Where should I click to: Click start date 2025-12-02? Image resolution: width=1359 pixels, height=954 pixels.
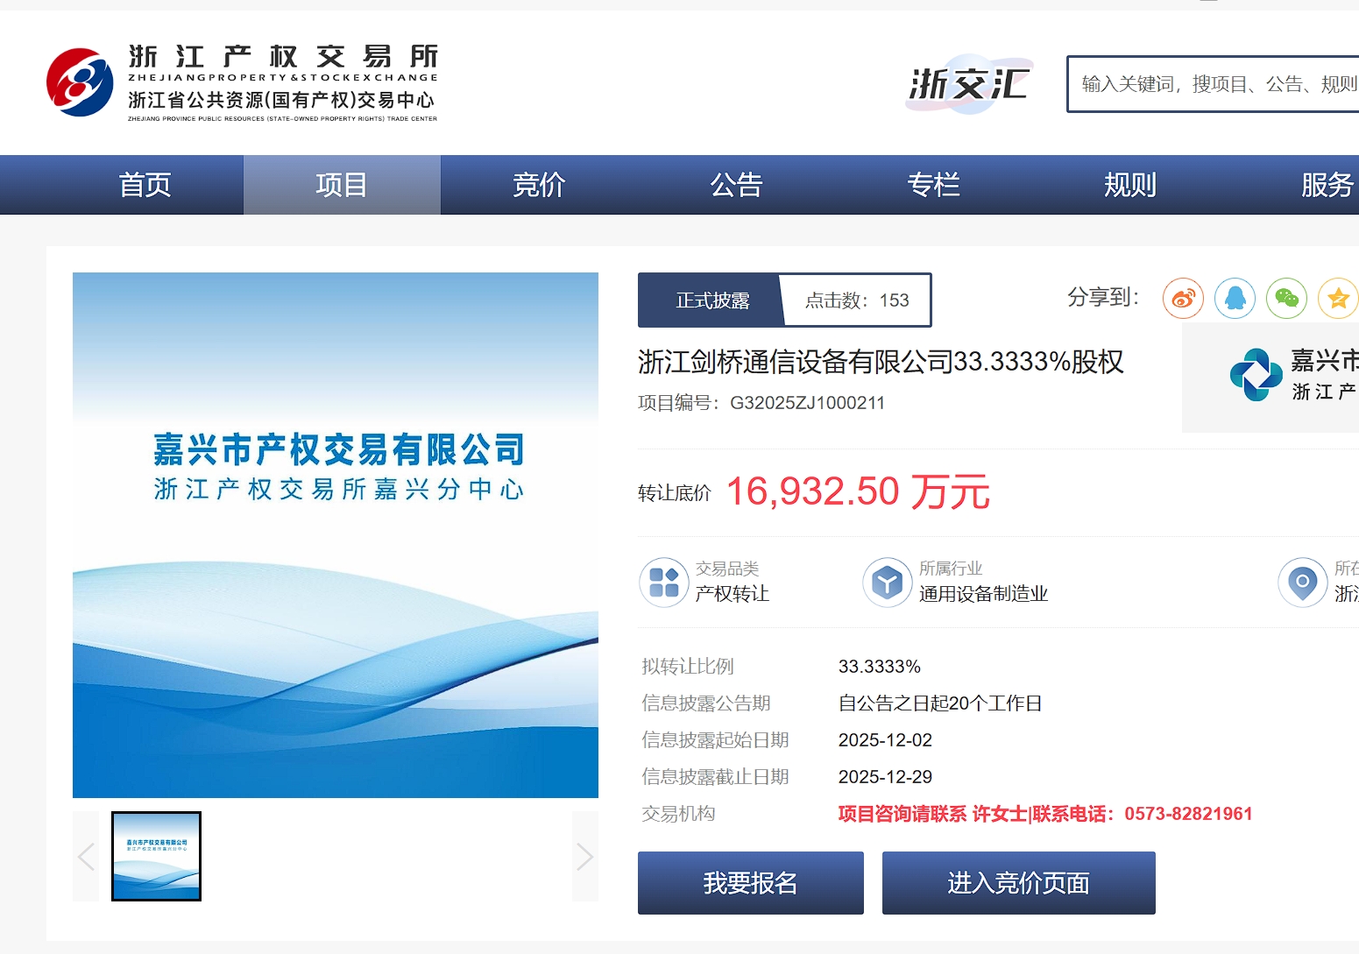click(885, 740)
